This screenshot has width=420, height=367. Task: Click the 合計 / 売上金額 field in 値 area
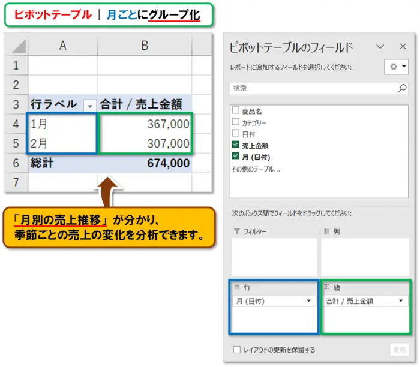365,301
